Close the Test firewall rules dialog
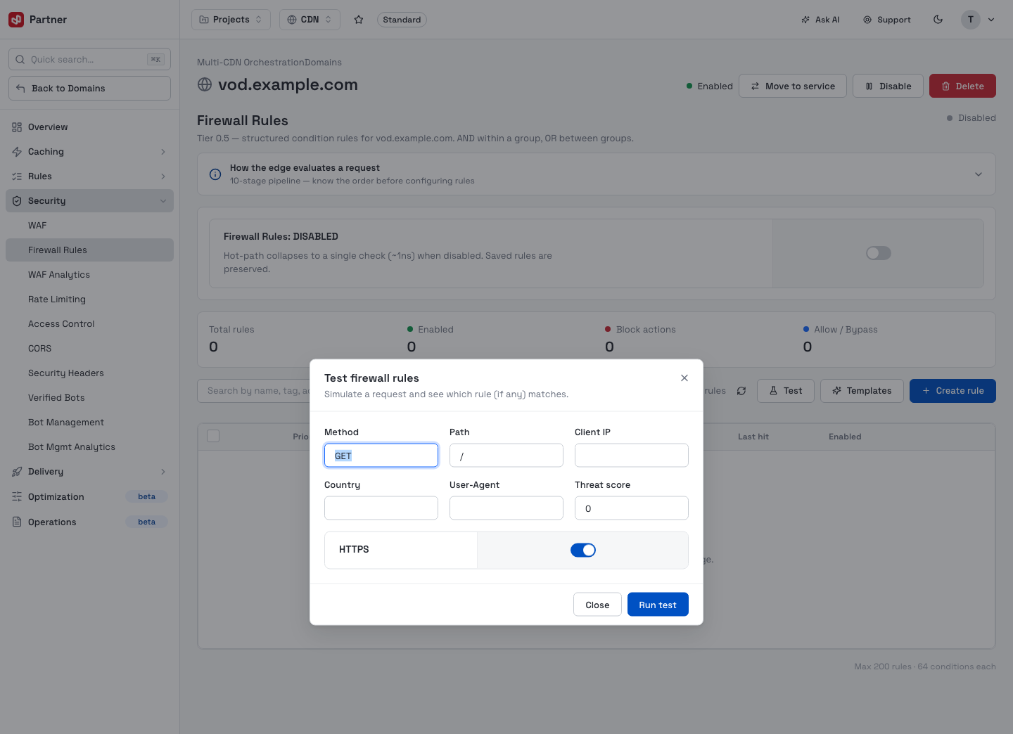The image size is (1013, 734). point(684,378)
